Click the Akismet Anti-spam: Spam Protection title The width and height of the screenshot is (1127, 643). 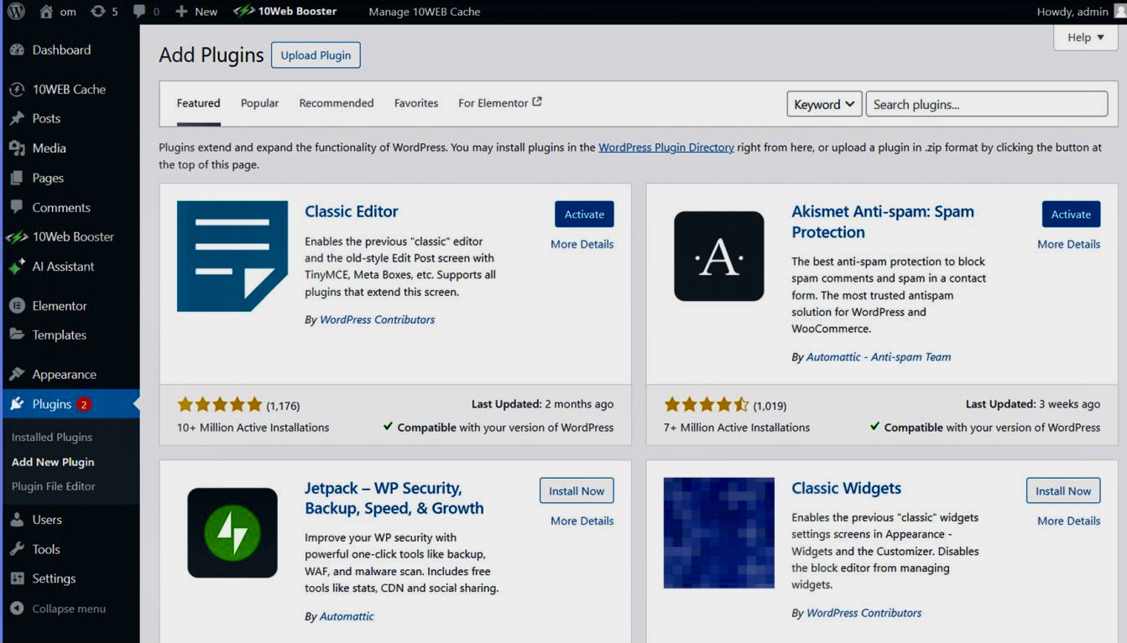[883, 221]
